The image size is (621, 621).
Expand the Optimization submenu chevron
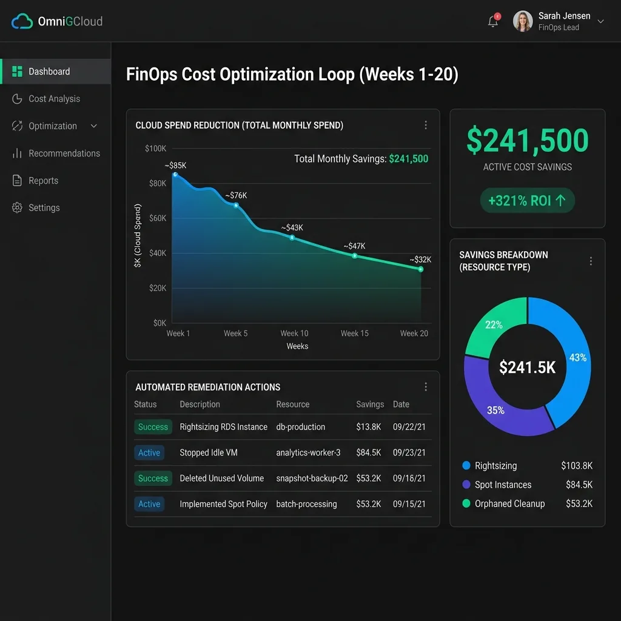94,126
